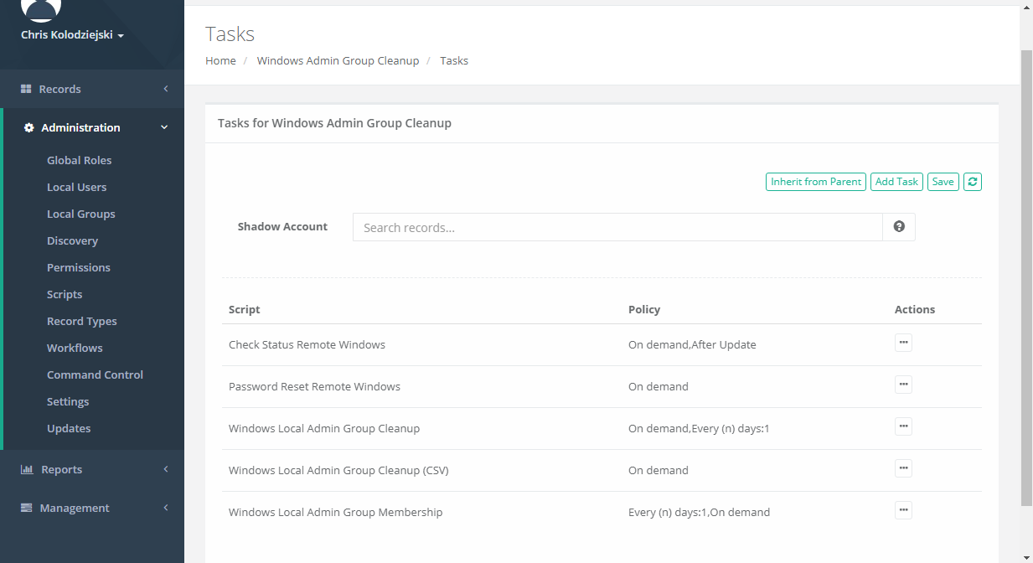Open actions menu for Password Reset Remote Windows
The image size is (1033, 563).
903,385
